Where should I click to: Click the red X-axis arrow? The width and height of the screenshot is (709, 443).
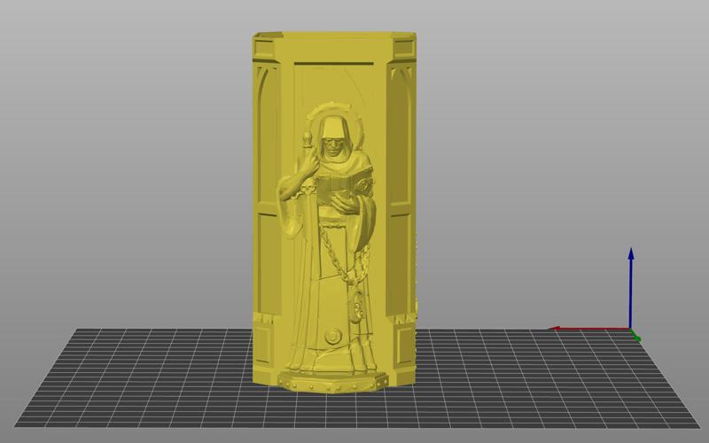pos(588,329)
